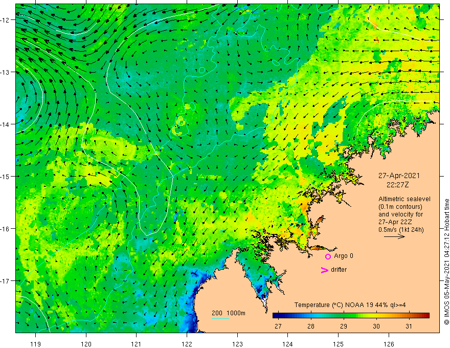Click the -14 latitude axis label
The height and width of the screenshot is (348, 450).
(x=5, y=124)
